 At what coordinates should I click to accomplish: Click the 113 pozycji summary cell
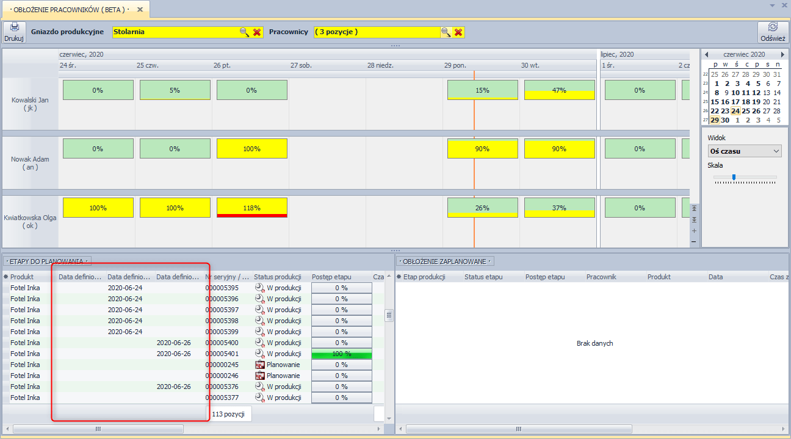(228, 414)
